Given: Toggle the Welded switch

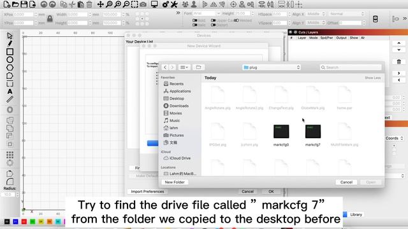Looking at the screenshot, I should pos(237,20).
